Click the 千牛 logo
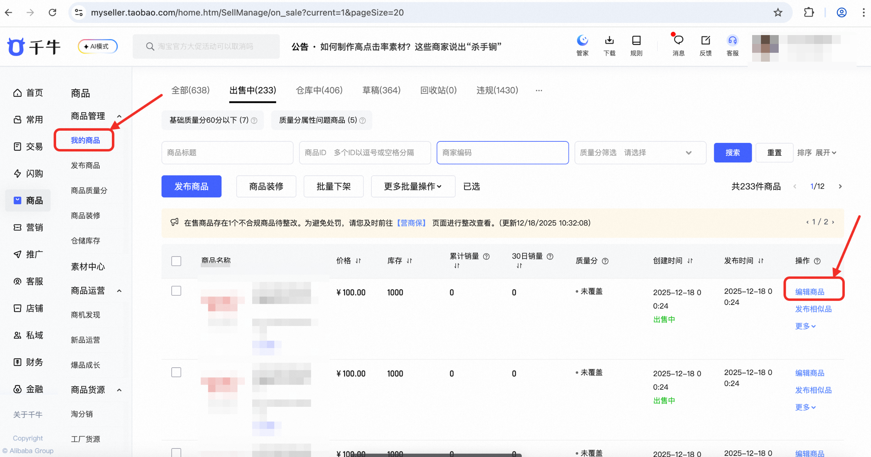The width and height of the screenshot is (871, 457). pos(34,47)
